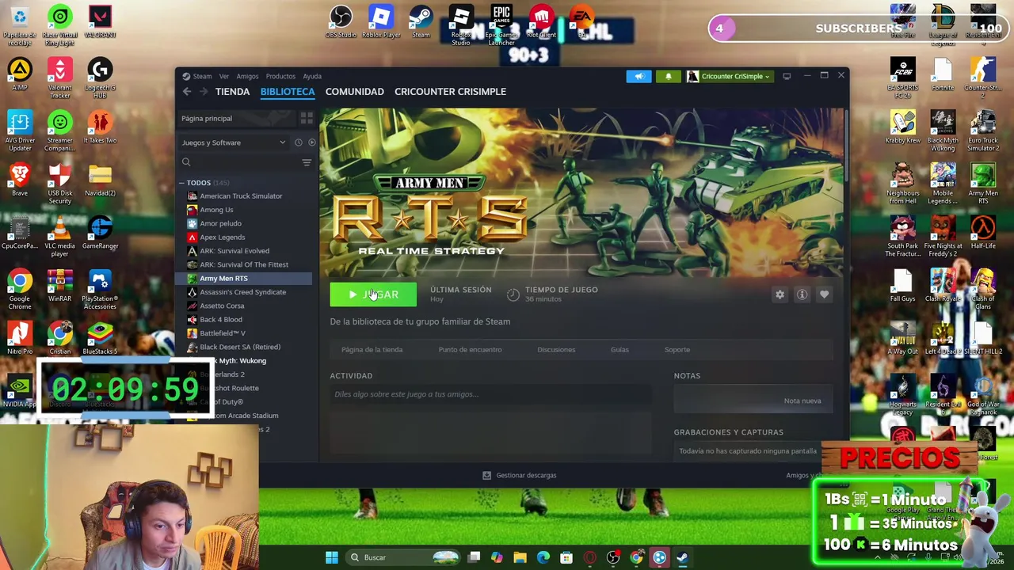Click the green JUGAR button
The height and width of the screenshot is (570, 1014).
(373, 294)
